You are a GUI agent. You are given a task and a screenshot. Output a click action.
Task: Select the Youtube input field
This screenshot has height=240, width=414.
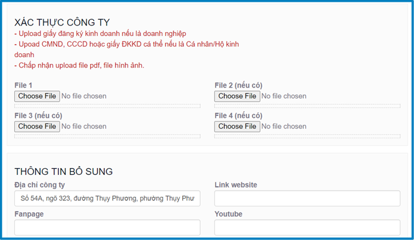pos(307,228)
